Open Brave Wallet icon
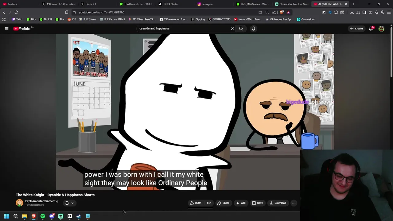The image size is (393, 221). pos(370,12)
